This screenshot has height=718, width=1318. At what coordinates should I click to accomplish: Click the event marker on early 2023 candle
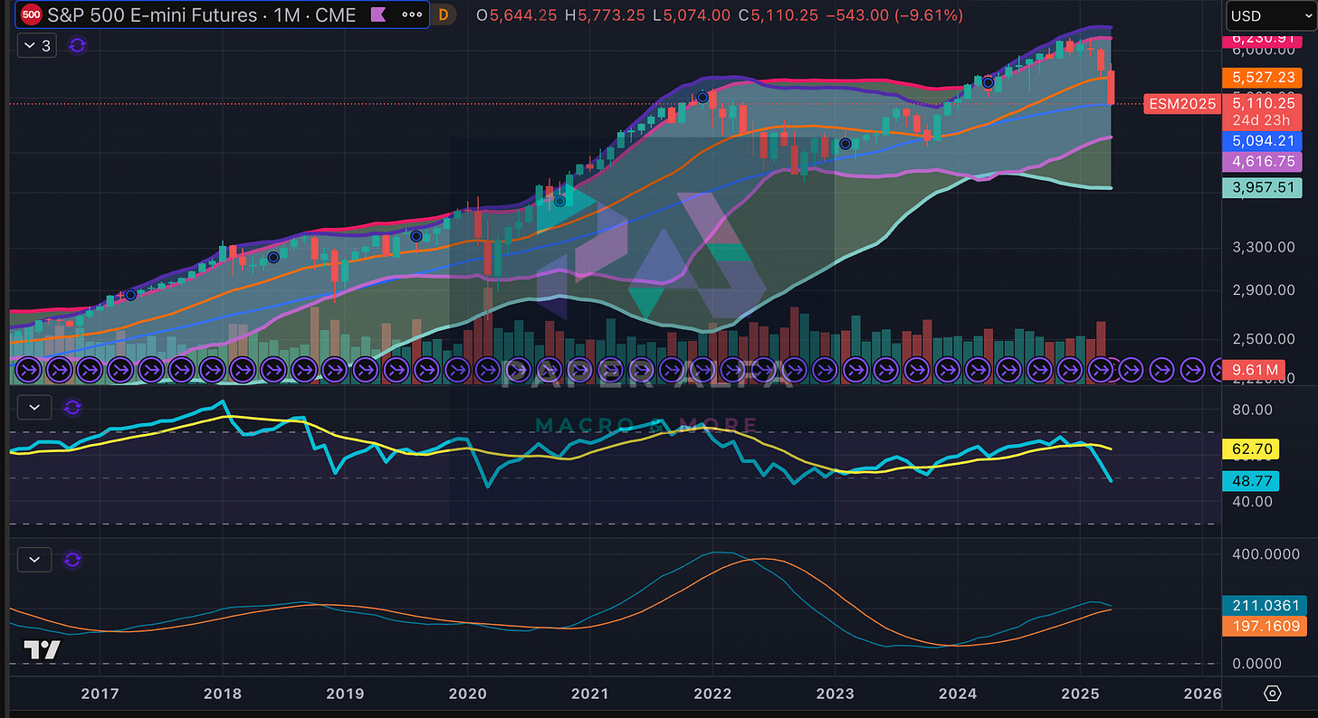[845, 143]
